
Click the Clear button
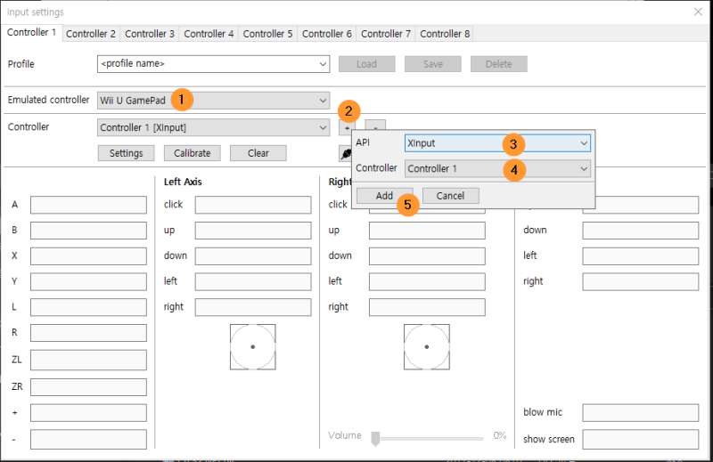coord(258,153)
